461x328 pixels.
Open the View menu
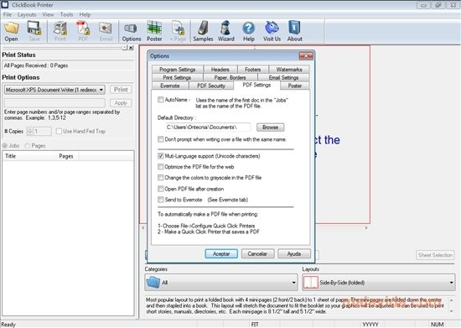pos(48,14)
